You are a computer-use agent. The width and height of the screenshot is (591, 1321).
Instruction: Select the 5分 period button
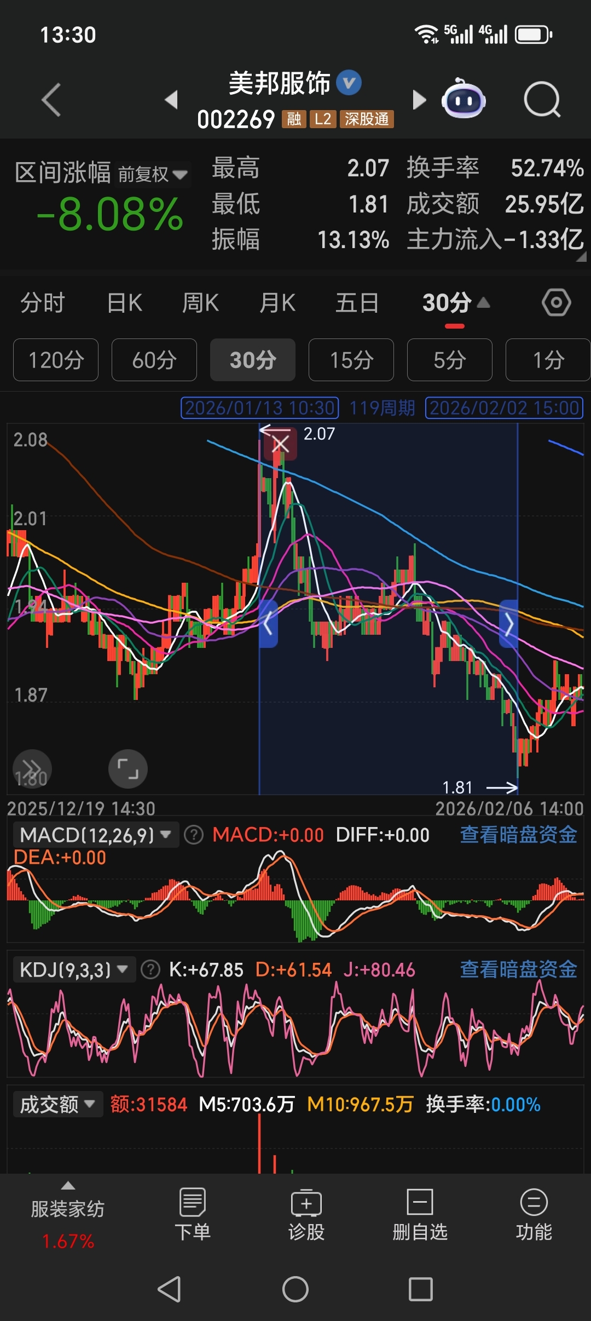click(x=450, y=360)
